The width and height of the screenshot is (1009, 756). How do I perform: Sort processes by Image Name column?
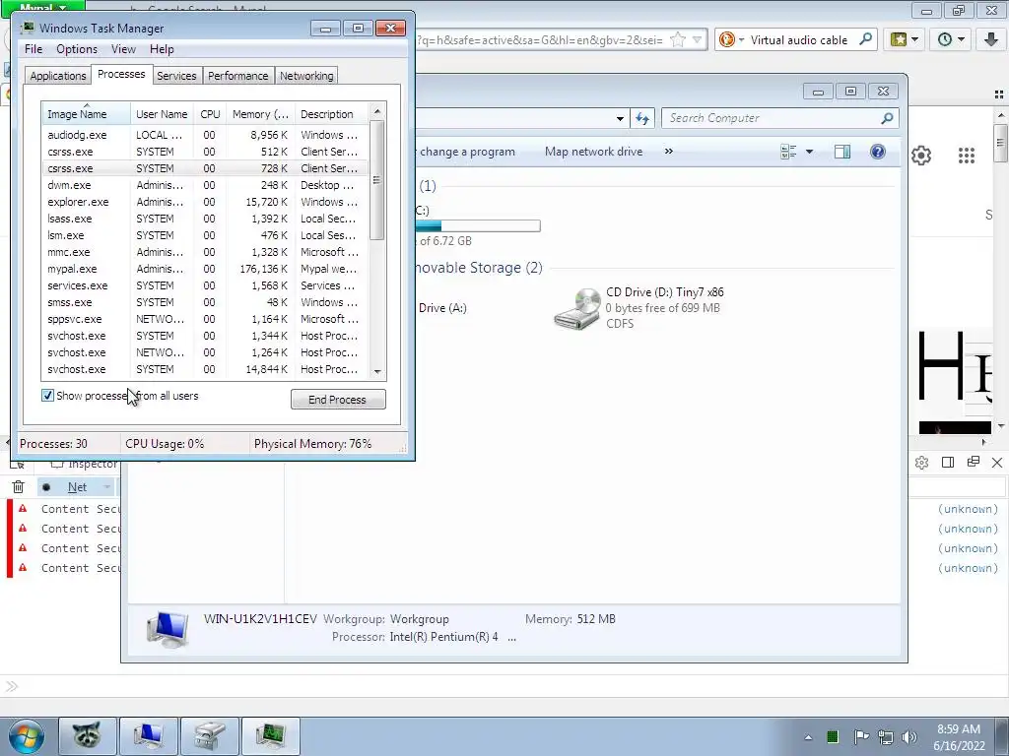86,114
